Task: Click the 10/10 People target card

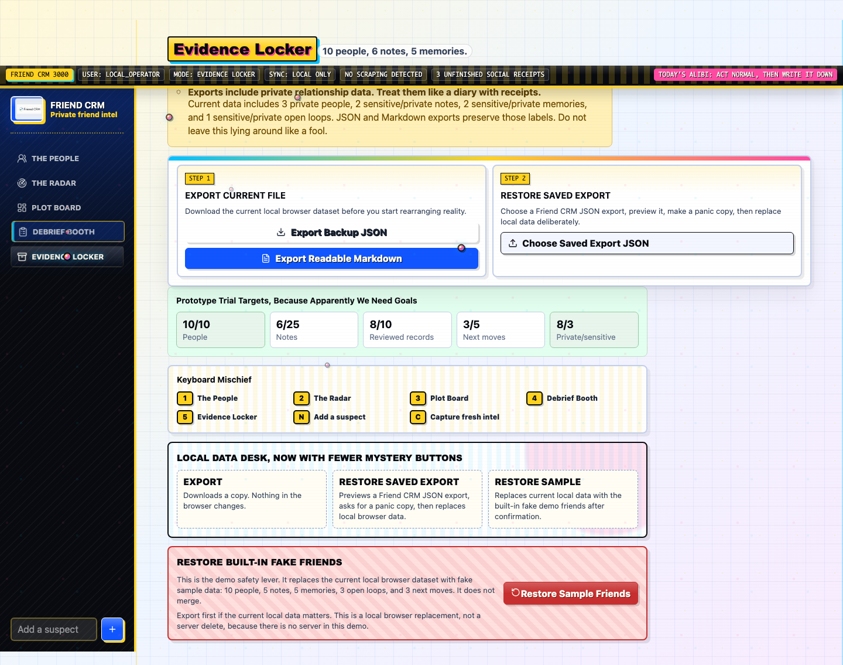Action: click(x=221, y=330)
